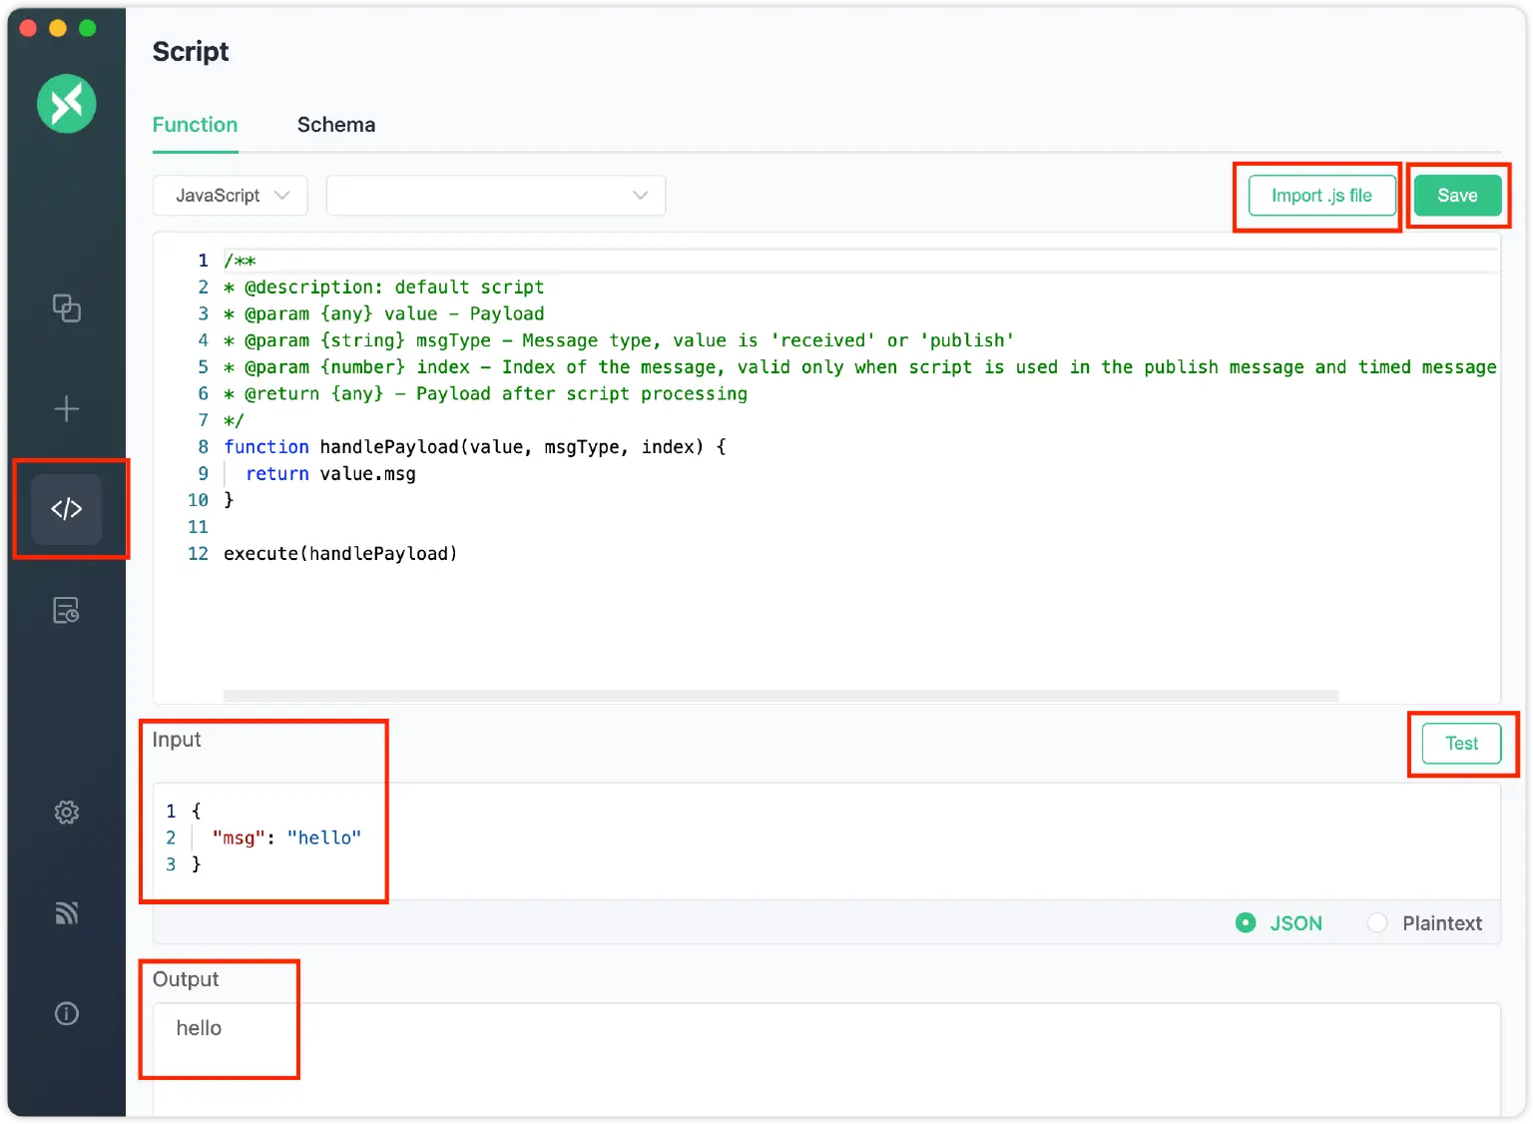1533x1124 pixels.
Task: Switch to the Schema tab
Action: (335, 124)
